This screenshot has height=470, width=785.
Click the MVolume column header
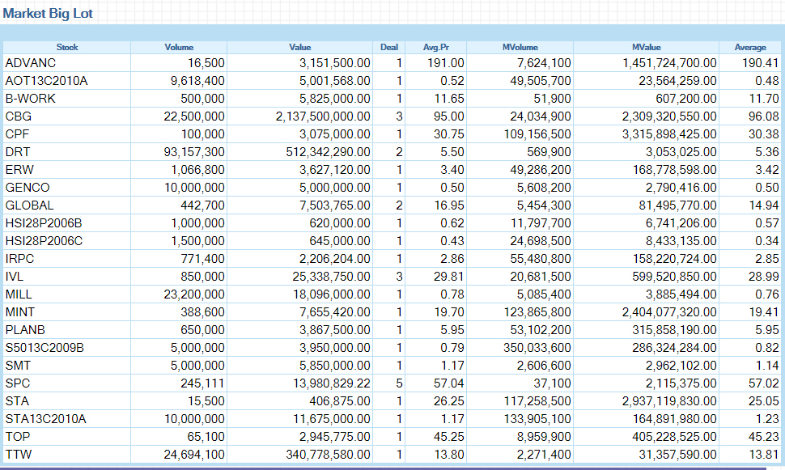click(x=520, y=47)
